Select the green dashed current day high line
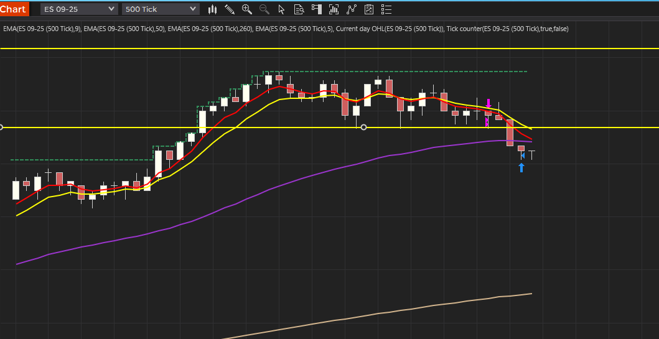 point(395,72)
